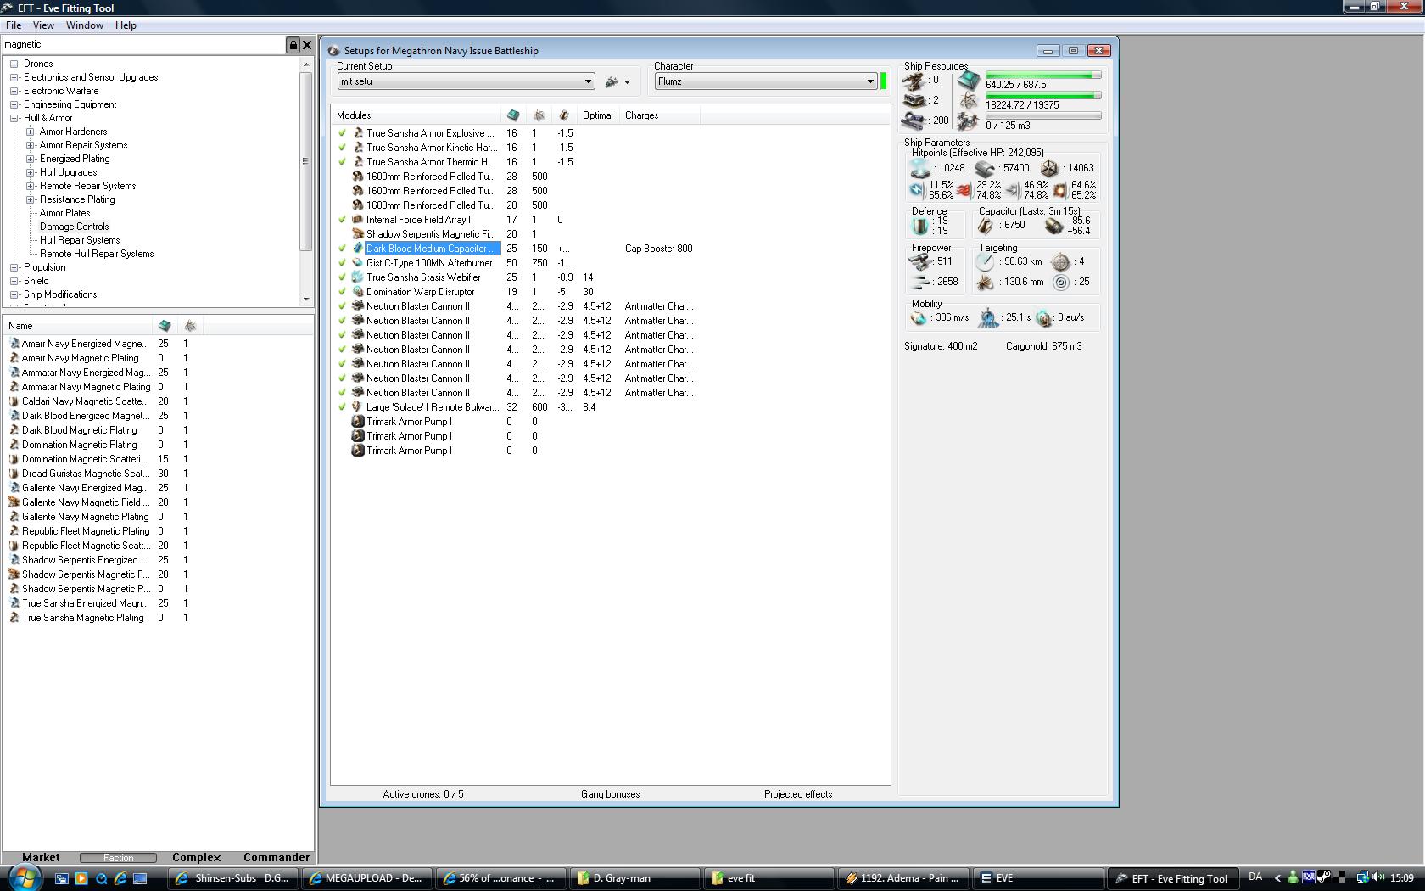The height and width of the screenshot is (891, 1425).
Task: Sort modules by the powergrid column icon
Action: pyautogui.click(x=539, y=115)
